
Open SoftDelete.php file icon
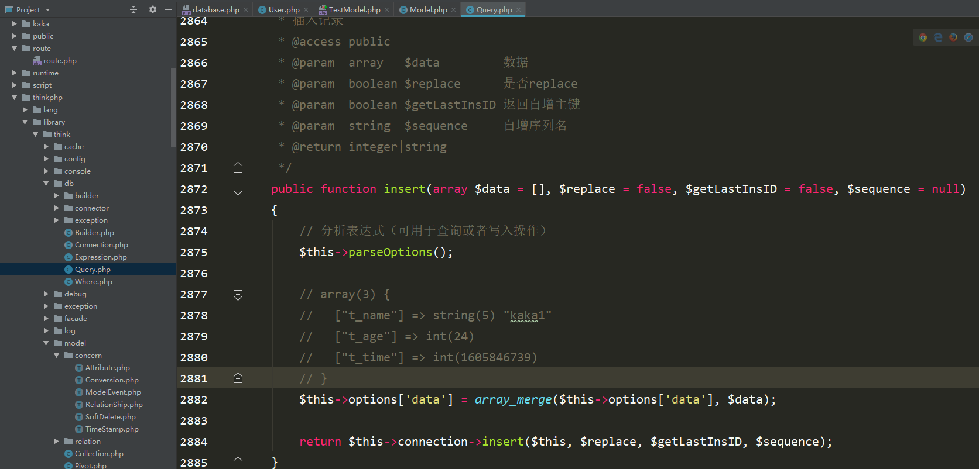79,417
